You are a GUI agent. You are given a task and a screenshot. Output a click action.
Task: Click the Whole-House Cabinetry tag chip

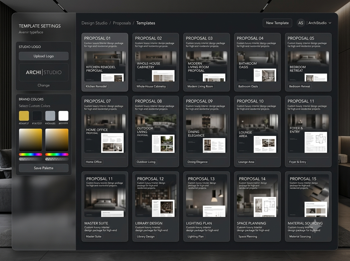point(151,86)
